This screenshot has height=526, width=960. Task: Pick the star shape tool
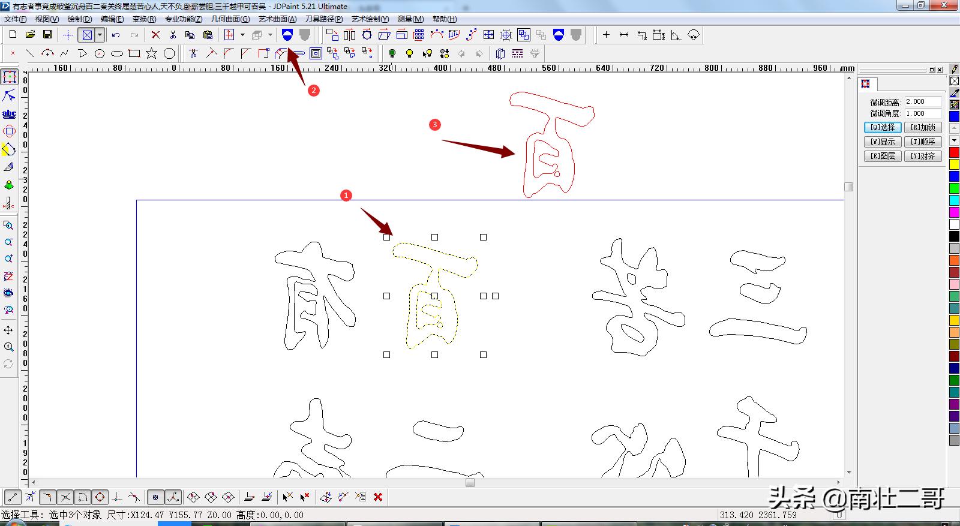click(152, 53)
